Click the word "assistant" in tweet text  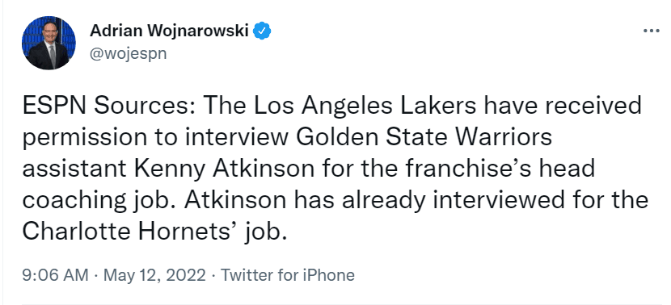pyautogui.click(x=74, y=169)
